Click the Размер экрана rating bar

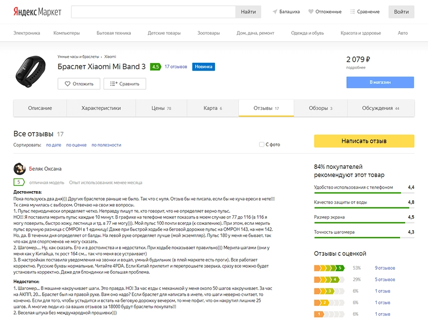364,223
